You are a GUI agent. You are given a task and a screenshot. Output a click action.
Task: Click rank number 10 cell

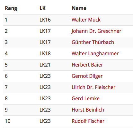8,121
